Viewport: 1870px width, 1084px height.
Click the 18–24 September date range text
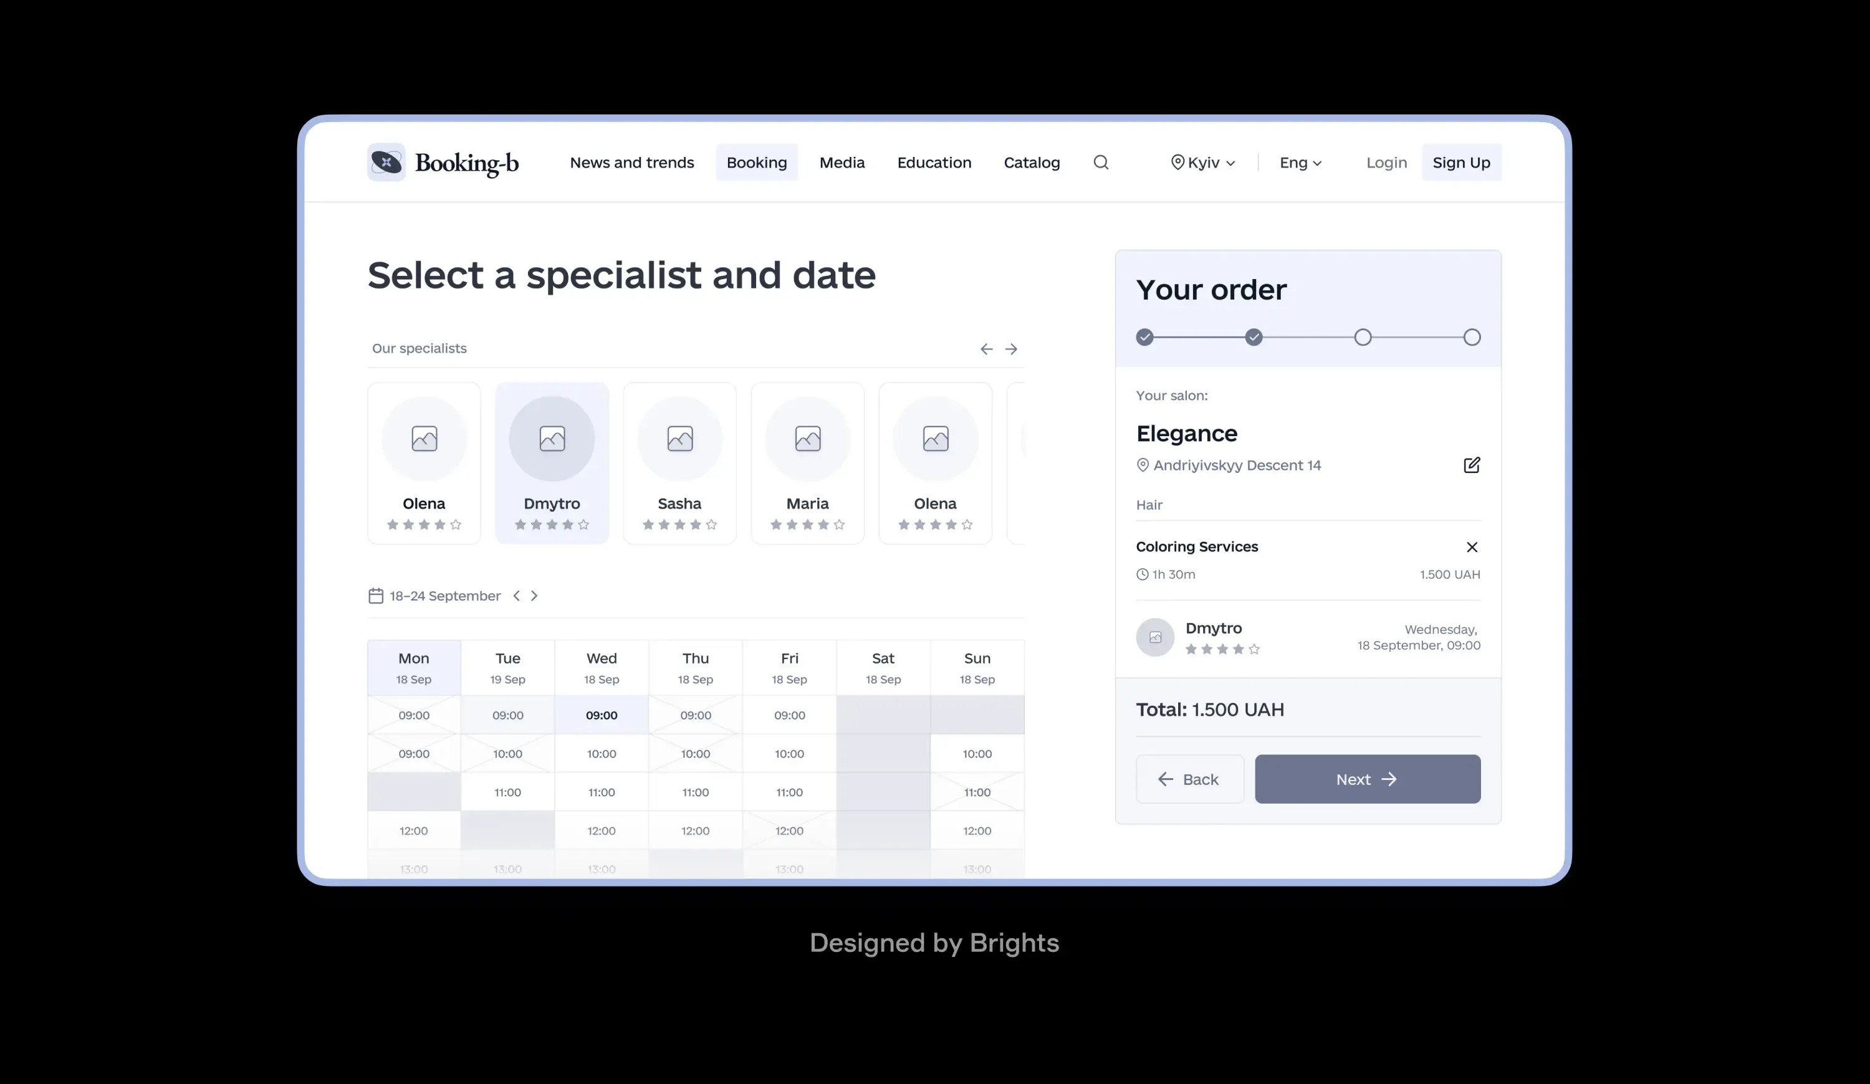445,596
